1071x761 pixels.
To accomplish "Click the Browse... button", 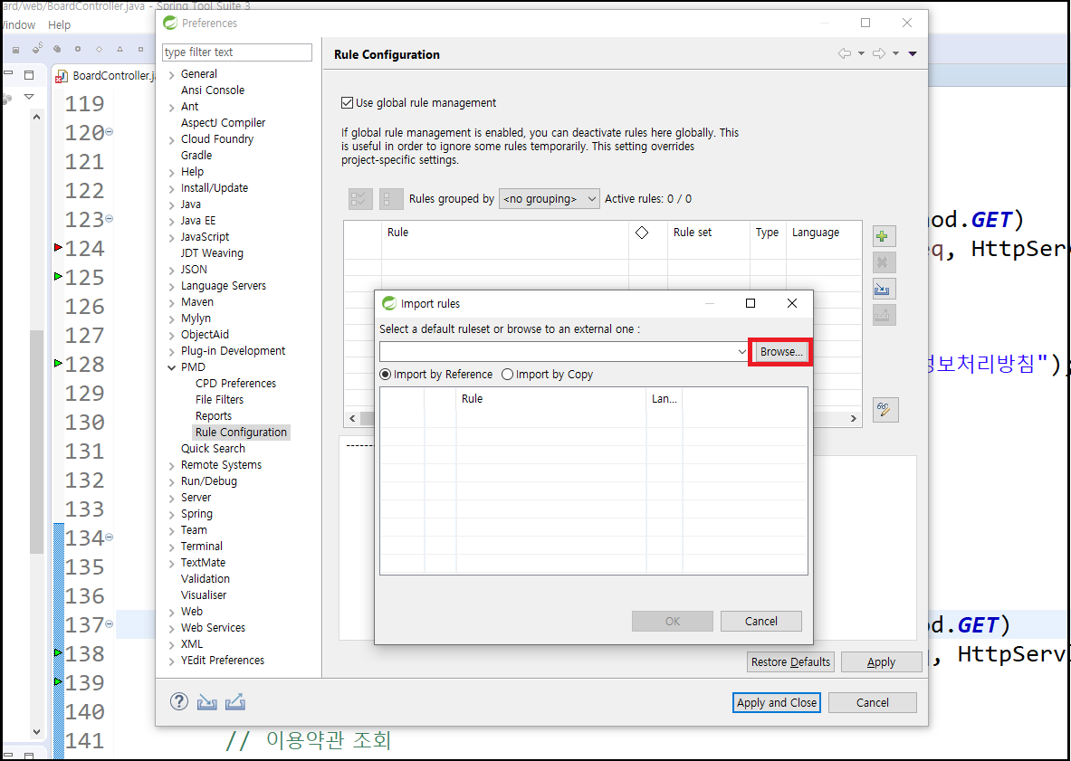I will pyautogui.click(x=781, y=351).
